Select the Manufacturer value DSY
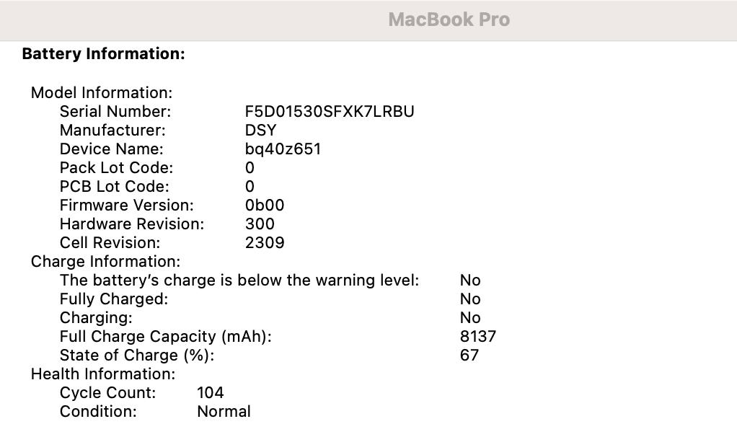 click(x=260, y=131)
